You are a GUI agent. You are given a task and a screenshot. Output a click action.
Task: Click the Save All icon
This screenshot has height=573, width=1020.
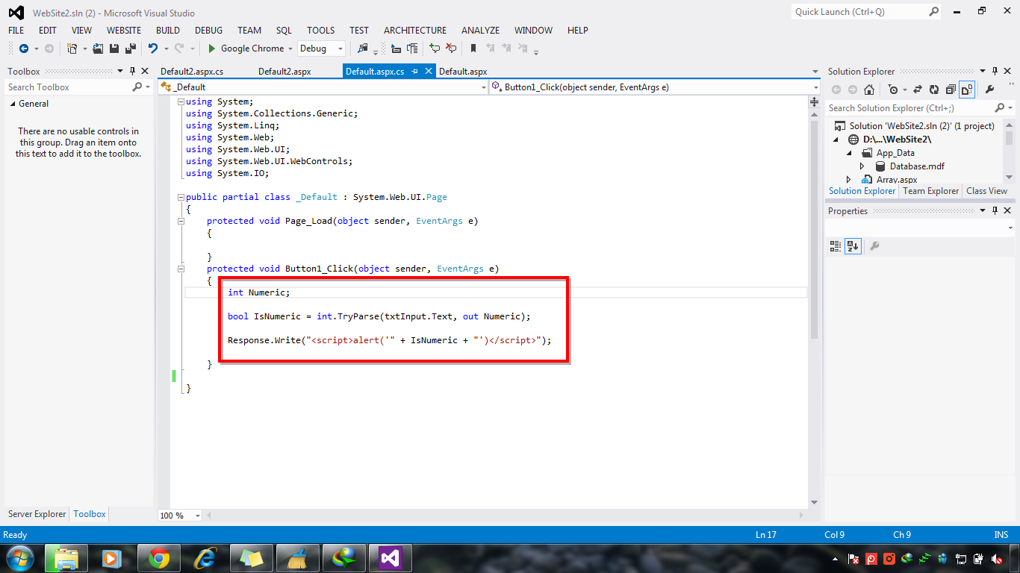coord(131,48)
